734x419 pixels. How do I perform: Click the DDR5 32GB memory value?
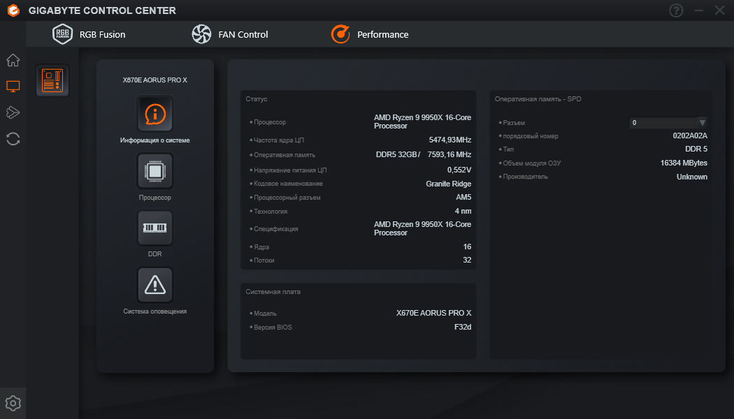[397, 154]
